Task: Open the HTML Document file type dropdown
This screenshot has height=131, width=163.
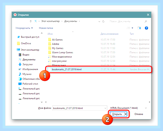Action: point(129,108)
